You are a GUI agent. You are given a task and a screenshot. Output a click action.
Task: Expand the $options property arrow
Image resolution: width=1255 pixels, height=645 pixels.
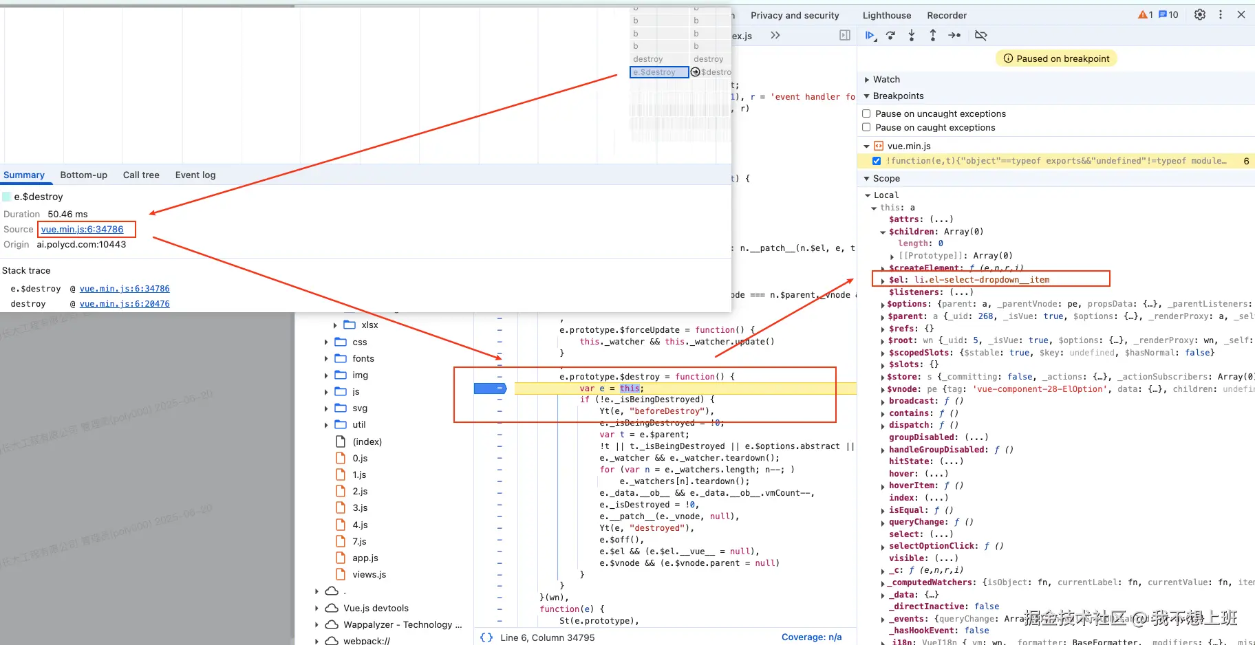click(883, 305)
